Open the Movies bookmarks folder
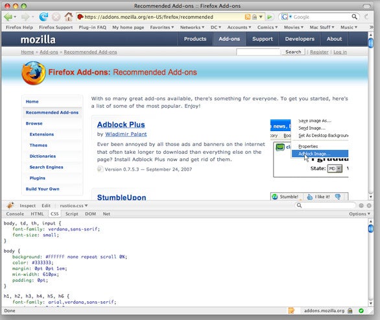This screenshot has width=380, height=320. [294, 27]
